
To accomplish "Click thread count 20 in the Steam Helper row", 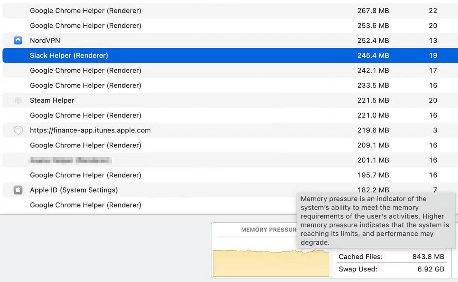I will pyautogui.click(x=433, y=100).
